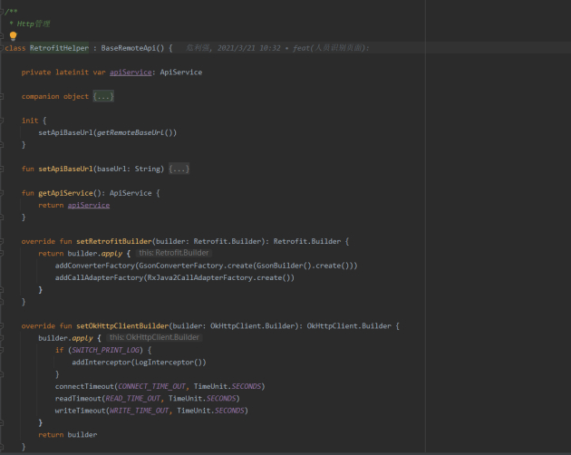Image resolution: width=571 pixels, height=455 pixels.
Task: Collapse the getApiService function gutter fold
Action: point(3,193)
